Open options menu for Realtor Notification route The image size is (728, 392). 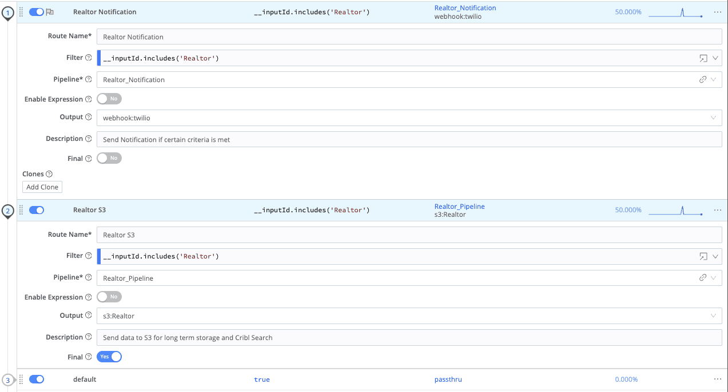(717, 12)
